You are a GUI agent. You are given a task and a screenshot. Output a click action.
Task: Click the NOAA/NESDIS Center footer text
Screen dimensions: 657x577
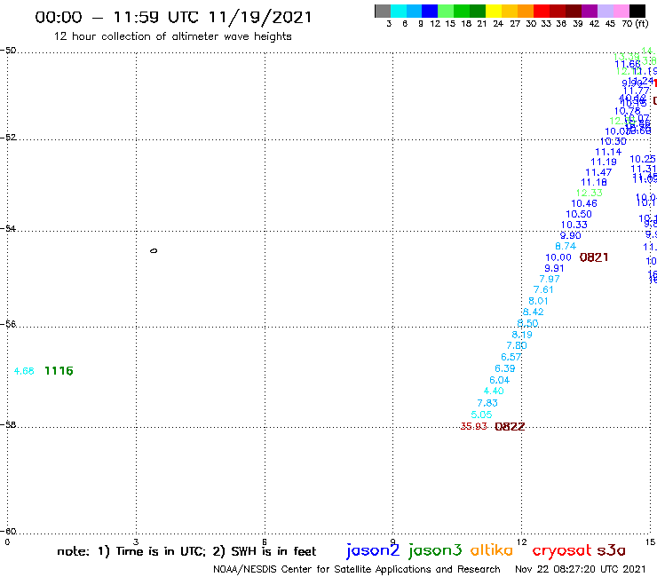357,570
